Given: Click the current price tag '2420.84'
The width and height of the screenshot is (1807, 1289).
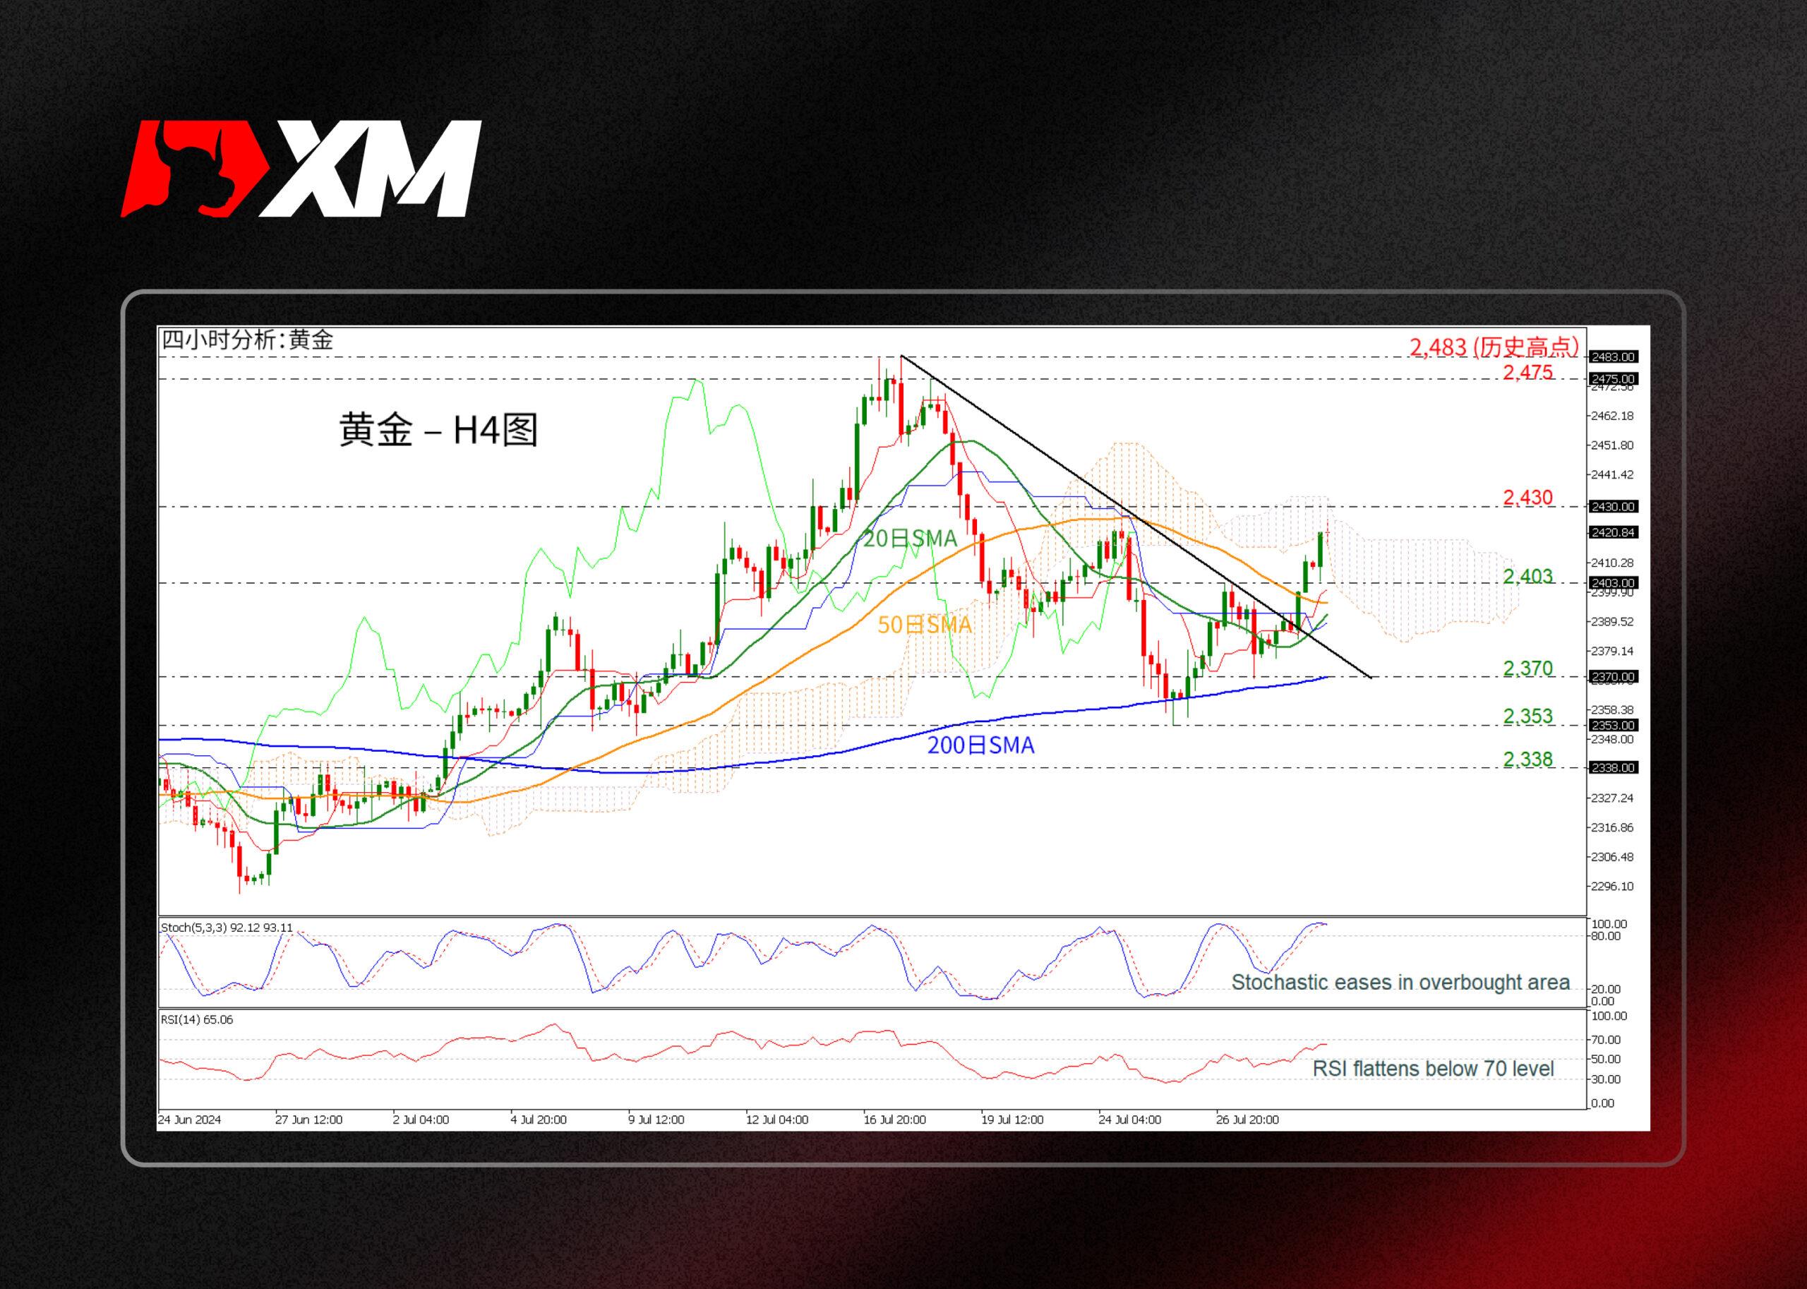Looking at the screenshot, I should pos(1614,532).
